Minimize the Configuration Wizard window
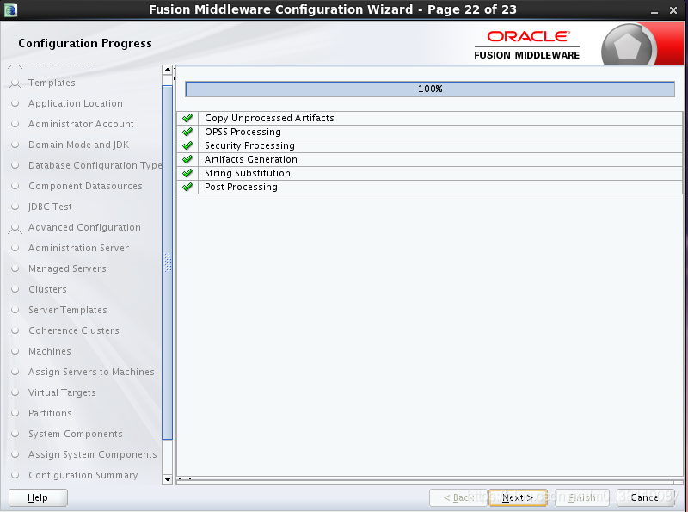The height and width of the screenshot is (512, 688). click(x=654, y=10)
